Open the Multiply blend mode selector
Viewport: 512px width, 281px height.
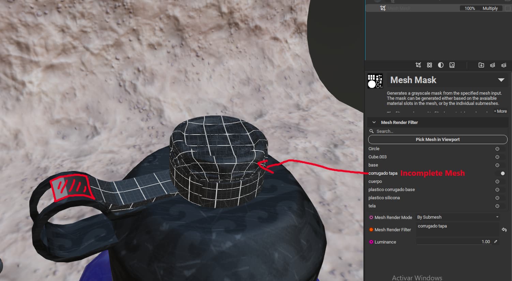pos(490,8)
